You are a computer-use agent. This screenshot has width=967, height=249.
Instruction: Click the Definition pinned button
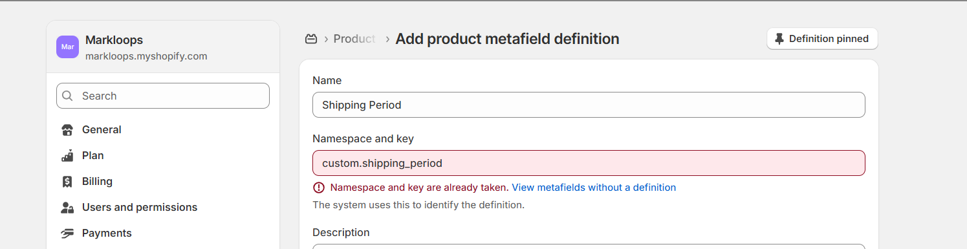tap(822, 39)
